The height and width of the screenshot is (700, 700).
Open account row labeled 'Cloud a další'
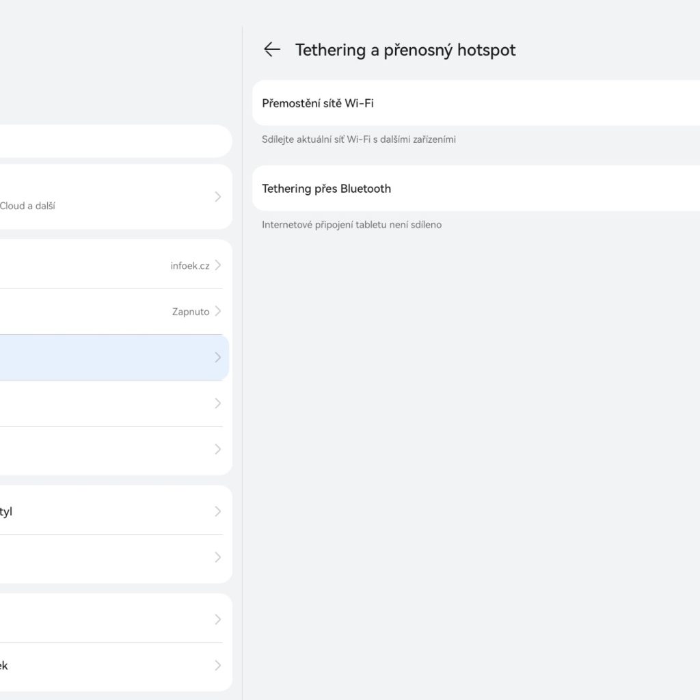pos(103,197)
